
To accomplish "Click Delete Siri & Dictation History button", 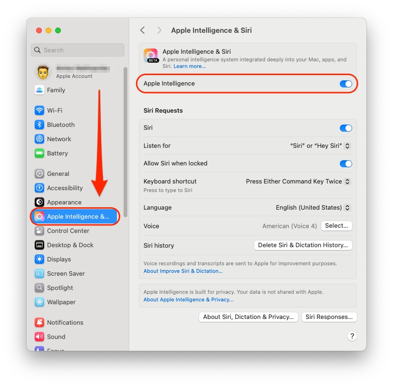I will coord(303,245).
